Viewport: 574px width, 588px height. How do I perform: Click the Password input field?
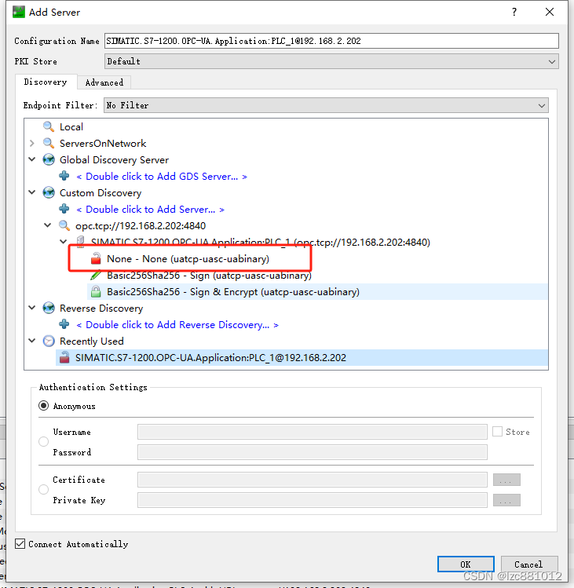point(313,452)
